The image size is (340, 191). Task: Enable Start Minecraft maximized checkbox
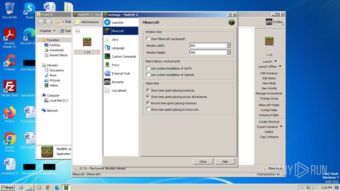[x=148, y=39]
